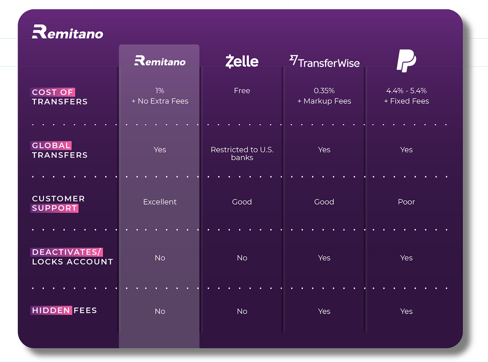488x362 pixels.
Task: Click the PayPal logo icon
Action: (x=406, y=61)
